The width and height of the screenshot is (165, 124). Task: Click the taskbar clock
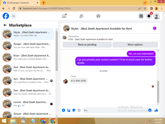pyautogui.click(x=158, y=121)
